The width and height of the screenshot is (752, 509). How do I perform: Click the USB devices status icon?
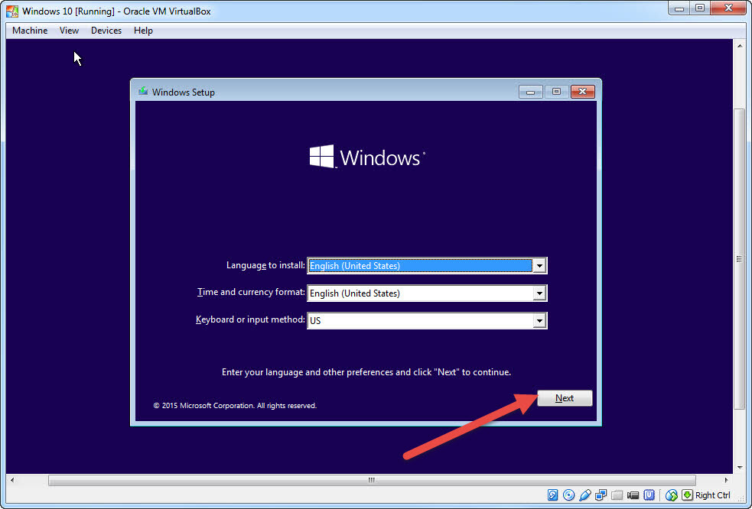click(x=584, y=495)
